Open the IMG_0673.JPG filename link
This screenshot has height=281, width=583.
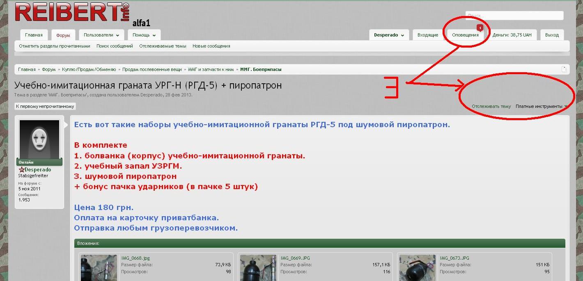454,258
